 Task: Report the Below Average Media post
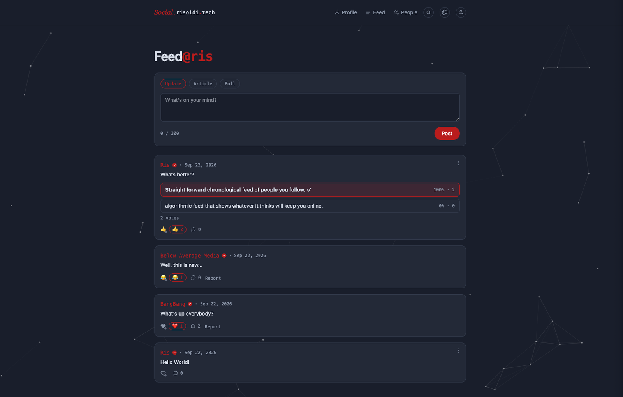tap(213, 278)
